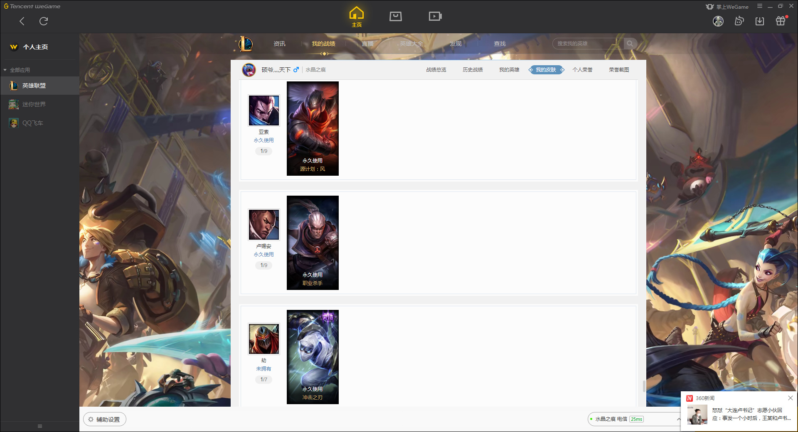798x432 pixels.
Task: Click the 1/9 skin count under 卢锡安
Action: (264, 265)
